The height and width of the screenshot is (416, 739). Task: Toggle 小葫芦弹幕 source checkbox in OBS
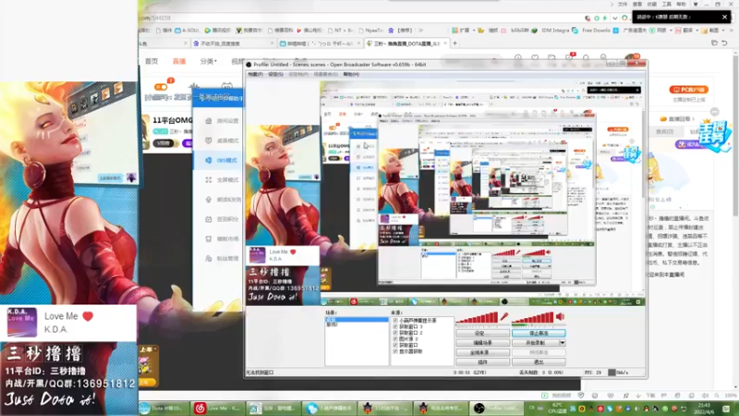tap(395, 321)
